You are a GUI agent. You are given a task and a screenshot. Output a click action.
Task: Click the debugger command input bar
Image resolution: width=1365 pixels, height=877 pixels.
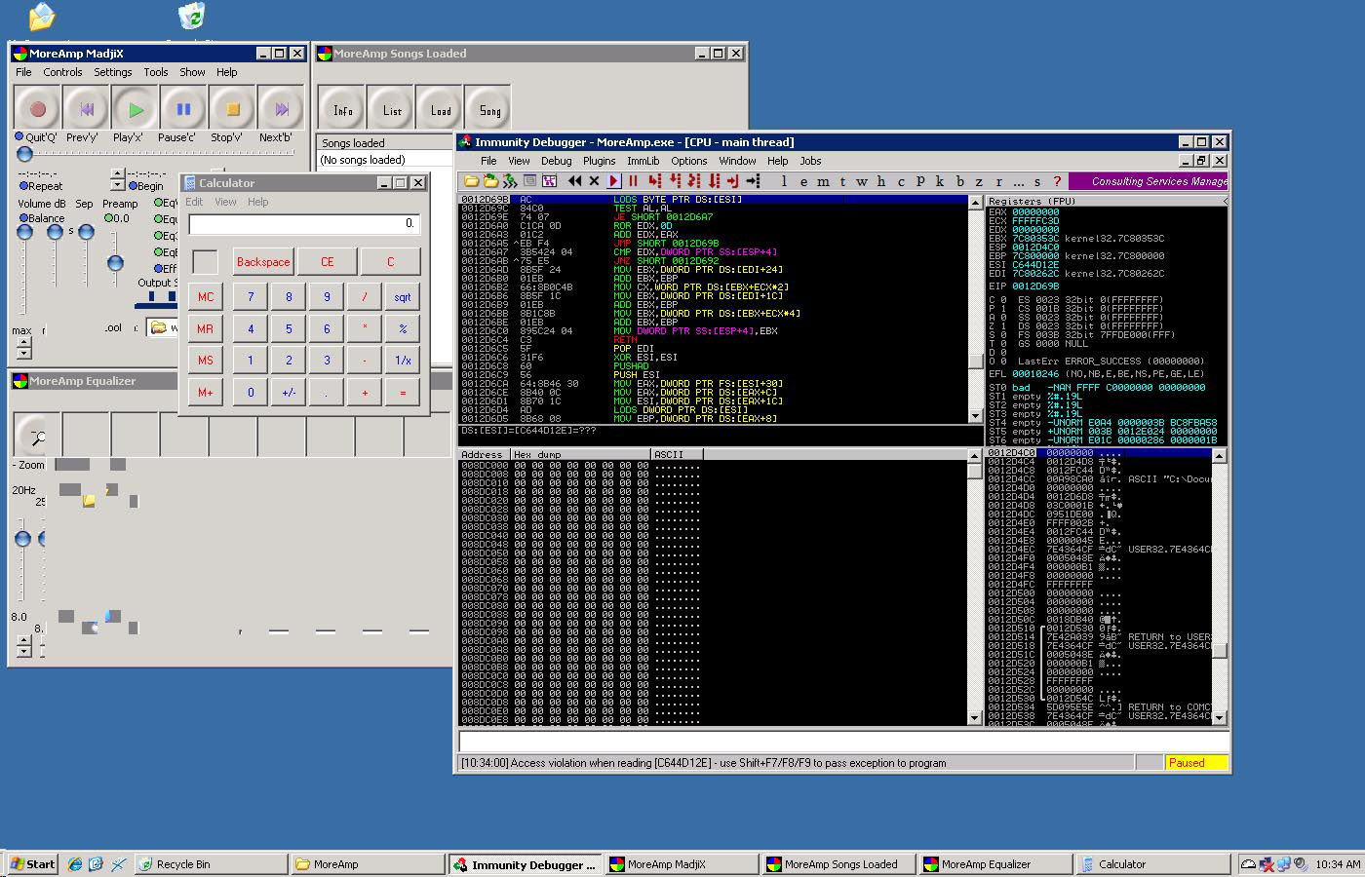[x=844, y=741]
